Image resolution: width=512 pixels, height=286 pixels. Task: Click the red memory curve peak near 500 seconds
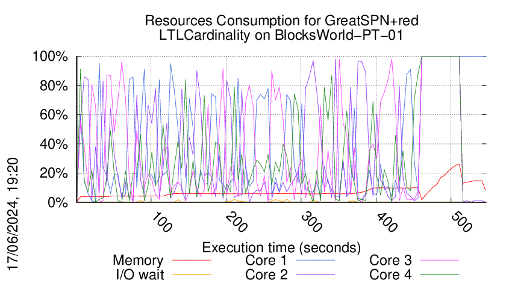click(459, 164)
